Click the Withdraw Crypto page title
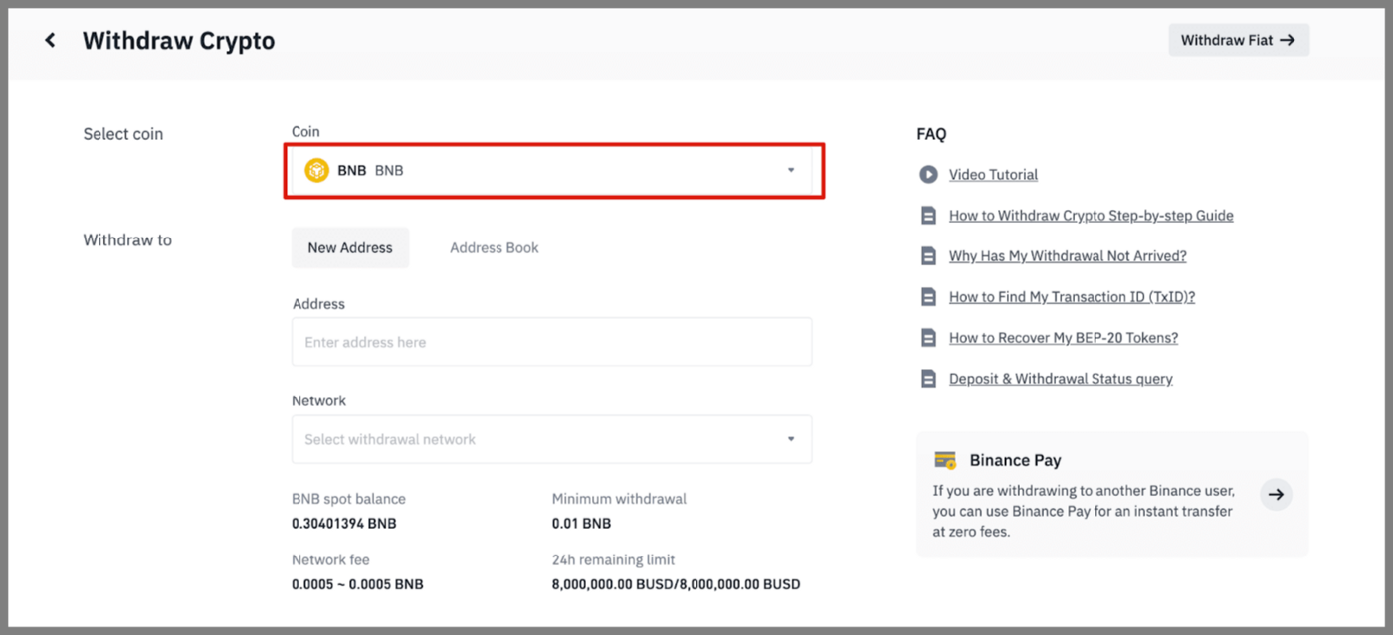This screenshot has width=1393, height=635. [179, 41]
